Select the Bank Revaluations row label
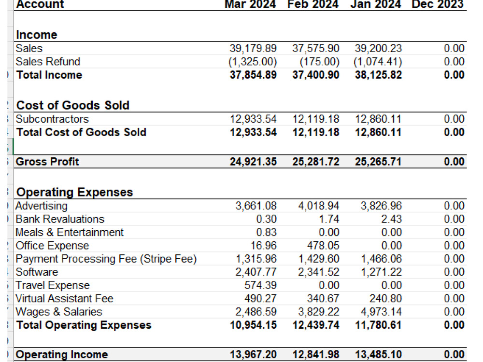 click(60, 219)
